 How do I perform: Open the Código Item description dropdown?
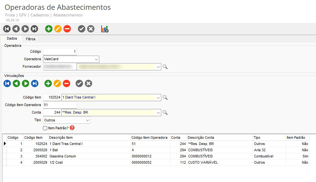tap(159, 97)
